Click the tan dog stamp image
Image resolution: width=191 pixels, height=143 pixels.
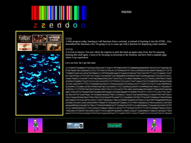click(54, 47)
